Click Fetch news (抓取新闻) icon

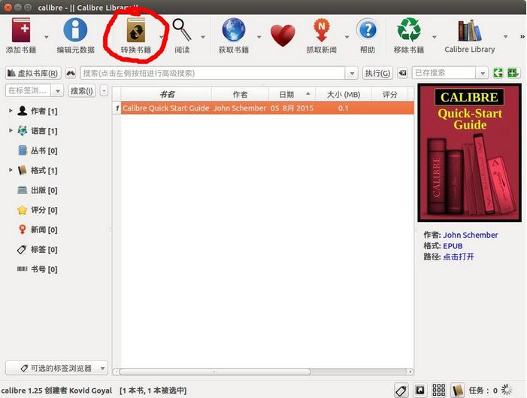[x=321, y=30]
